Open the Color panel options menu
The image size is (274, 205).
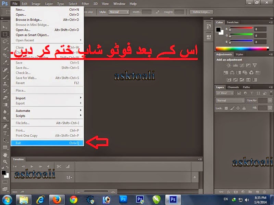pyautogui.click(x=271, y=22)
